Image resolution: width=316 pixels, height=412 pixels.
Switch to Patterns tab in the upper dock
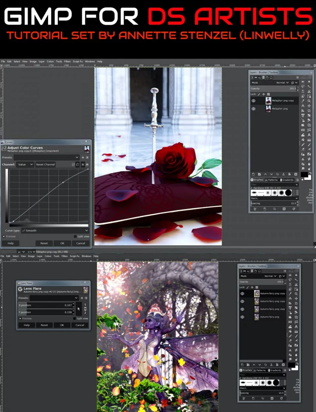272,180
